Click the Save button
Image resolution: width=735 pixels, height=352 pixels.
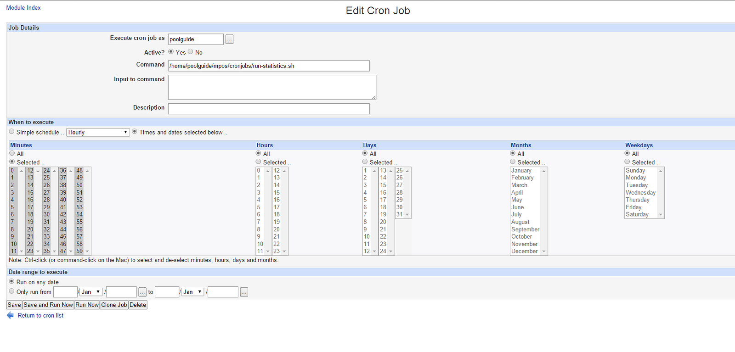click(x=14, y=305)
